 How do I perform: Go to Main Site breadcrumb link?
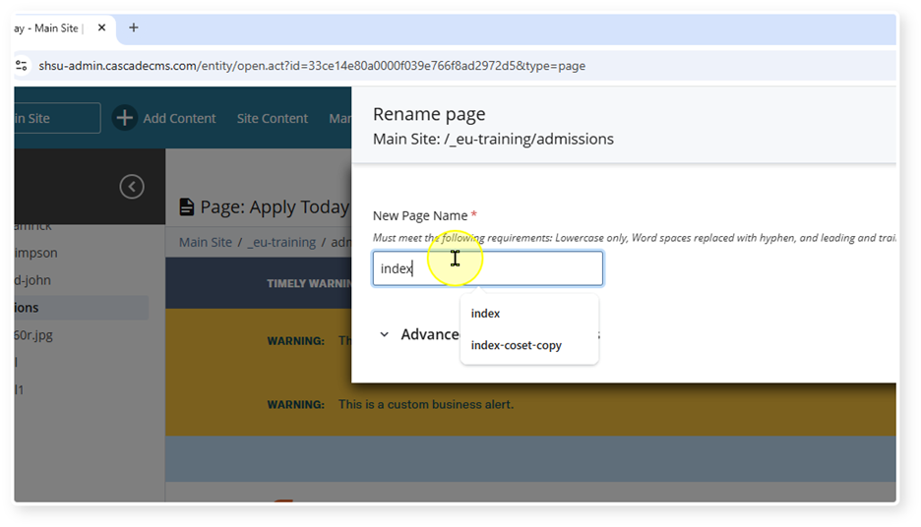click(x=205, y=242)
